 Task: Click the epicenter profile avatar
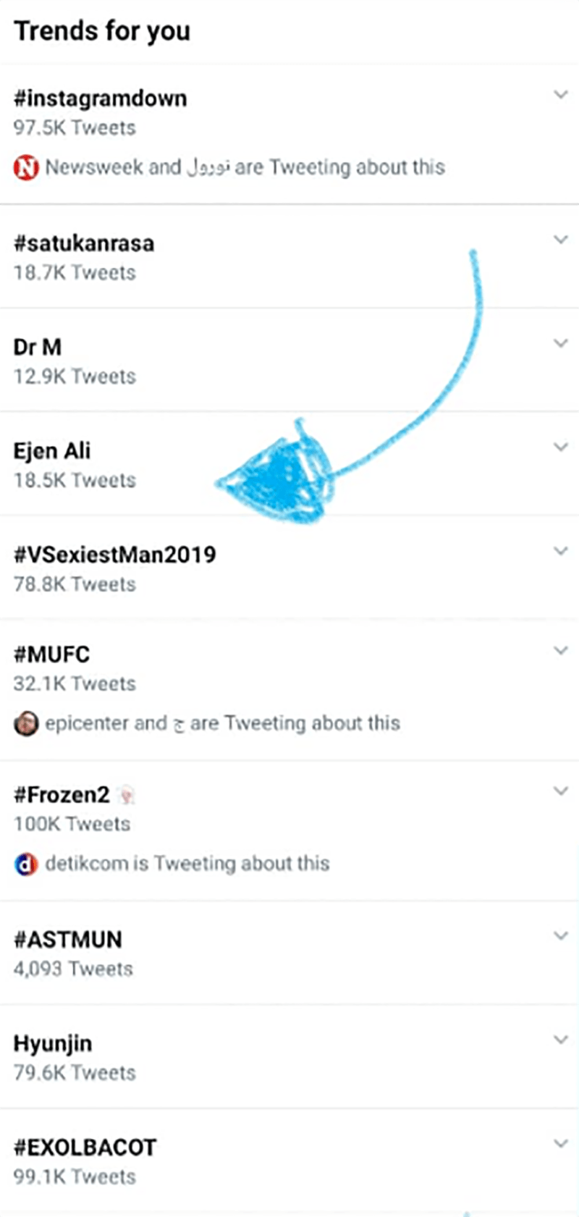pos(26,723)
